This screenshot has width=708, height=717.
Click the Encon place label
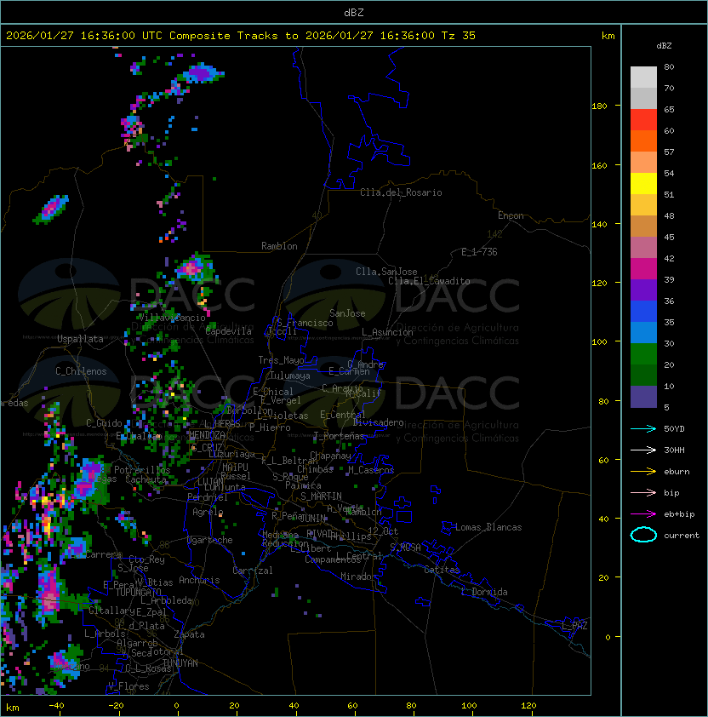[511, 215]
